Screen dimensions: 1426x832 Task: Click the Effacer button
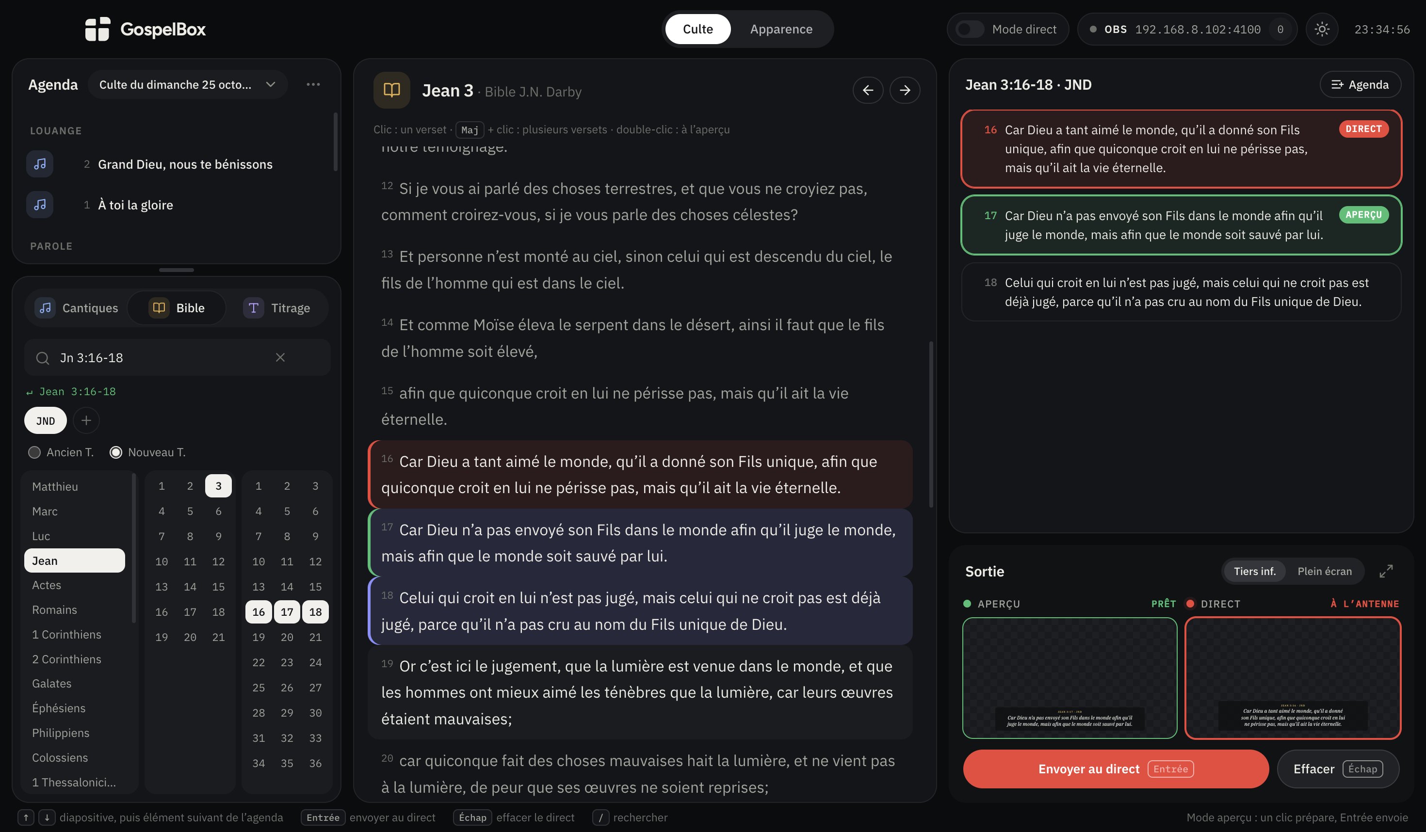[x=1338, y=768]
